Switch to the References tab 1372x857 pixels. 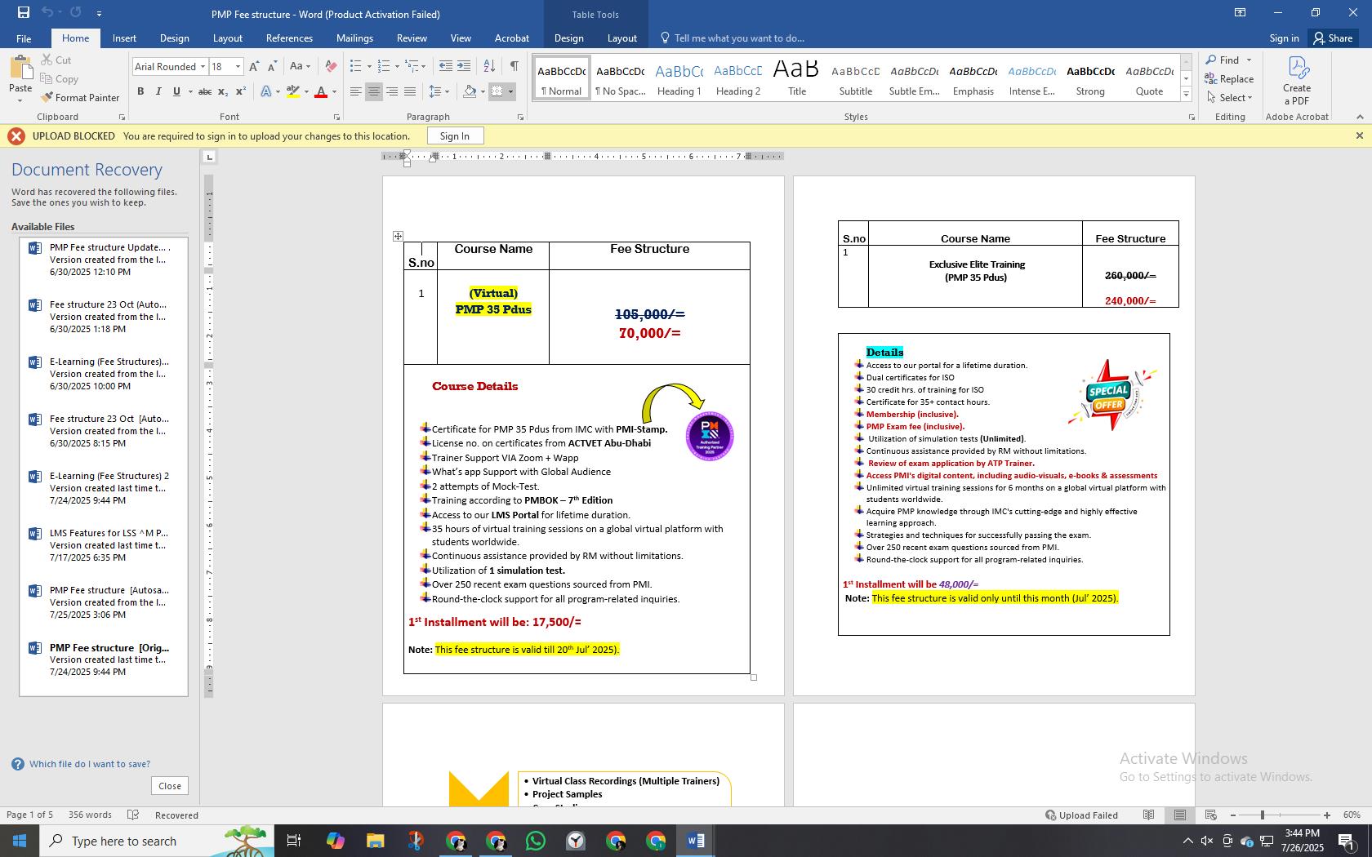coord(289,38)
